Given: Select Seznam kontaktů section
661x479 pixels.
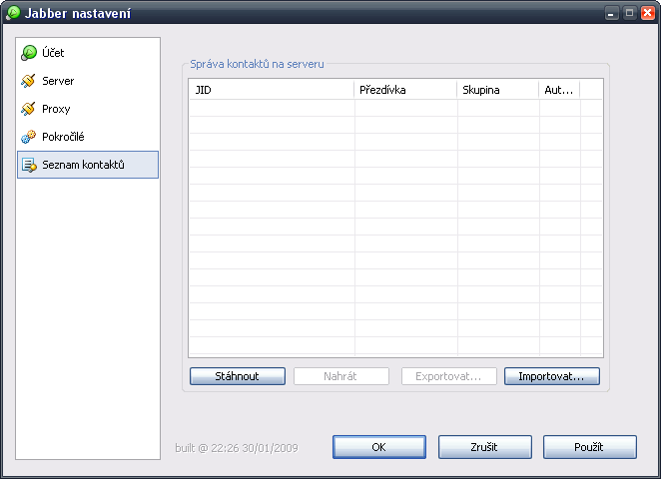Looking at the screenshot, I should (x=88, y=165).
